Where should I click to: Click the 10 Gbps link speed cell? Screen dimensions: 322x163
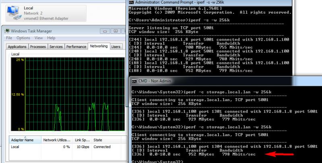(x=83, y=147)
